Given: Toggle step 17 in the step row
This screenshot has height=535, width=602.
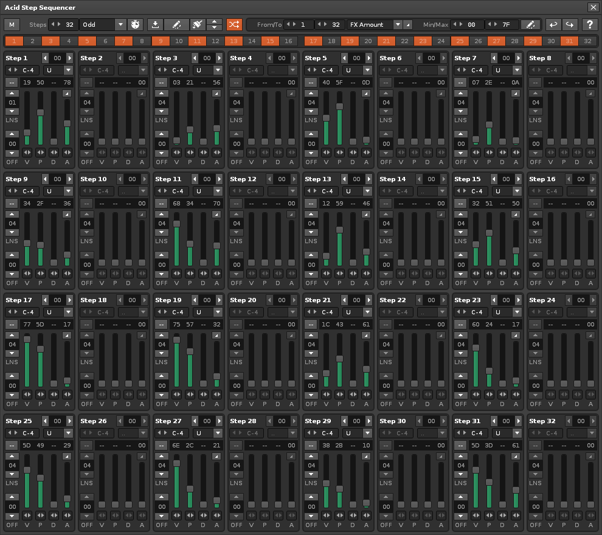Looking at the screenshot, I should pyautogui.click(x=313, y=41).
